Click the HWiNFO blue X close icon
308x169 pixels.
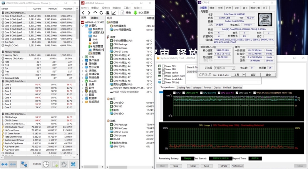tap(74, 164)
